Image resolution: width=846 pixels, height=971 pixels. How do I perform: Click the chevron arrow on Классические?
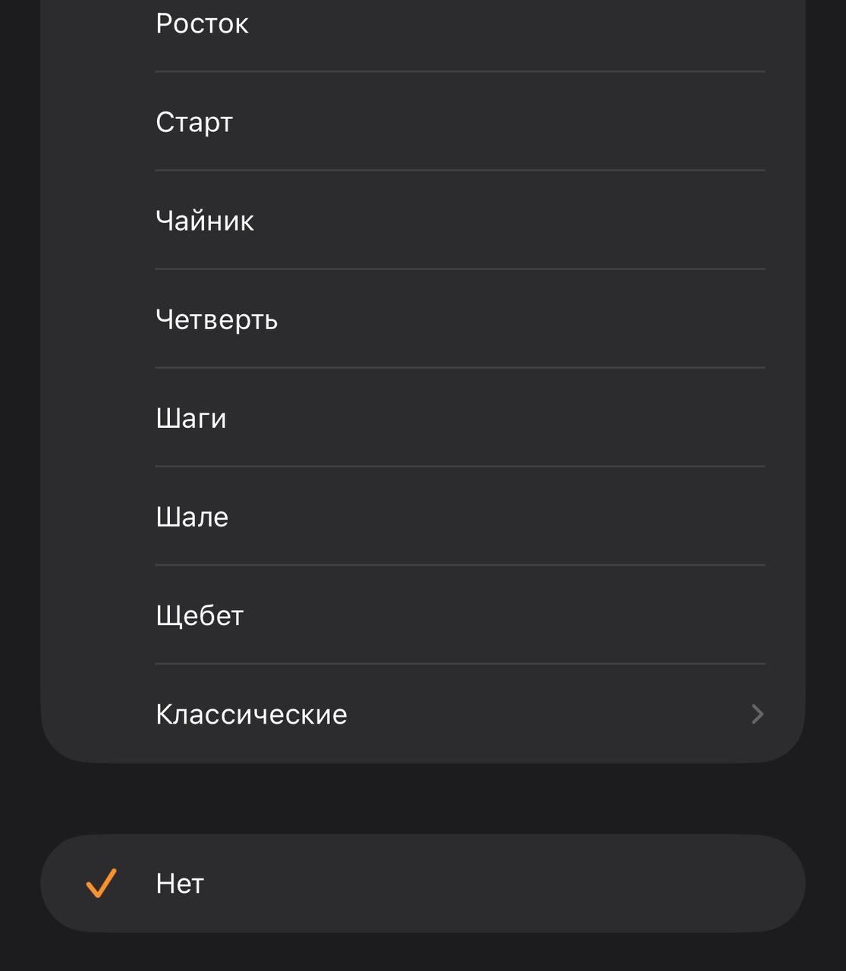coord(756,714)
